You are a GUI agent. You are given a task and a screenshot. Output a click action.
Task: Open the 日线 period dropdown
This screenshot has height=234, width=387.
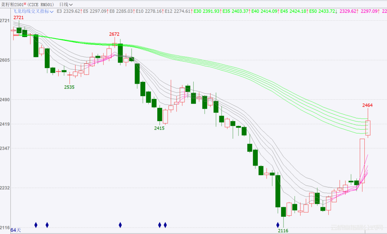click(66, 5)
